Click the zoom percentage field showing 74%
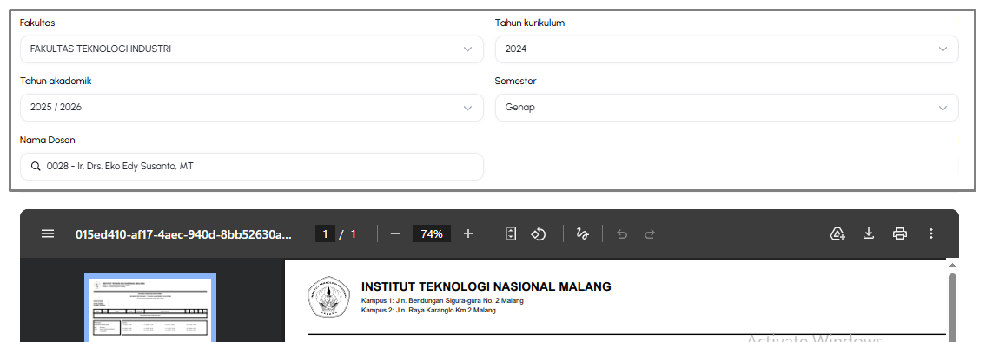Image resolution: width=986 pixels, height=342 pixels. point(432,233)
